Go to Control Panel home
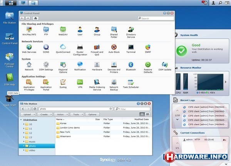Viewport: 231px width, 166px height. [x=35, y=18]
